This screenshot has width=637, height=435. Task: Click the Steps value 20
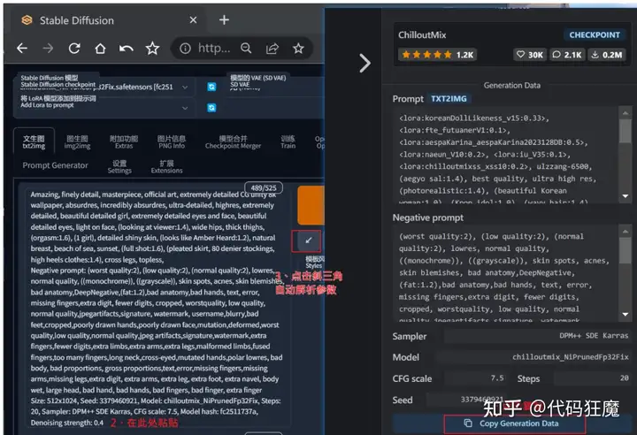point(625,378)
